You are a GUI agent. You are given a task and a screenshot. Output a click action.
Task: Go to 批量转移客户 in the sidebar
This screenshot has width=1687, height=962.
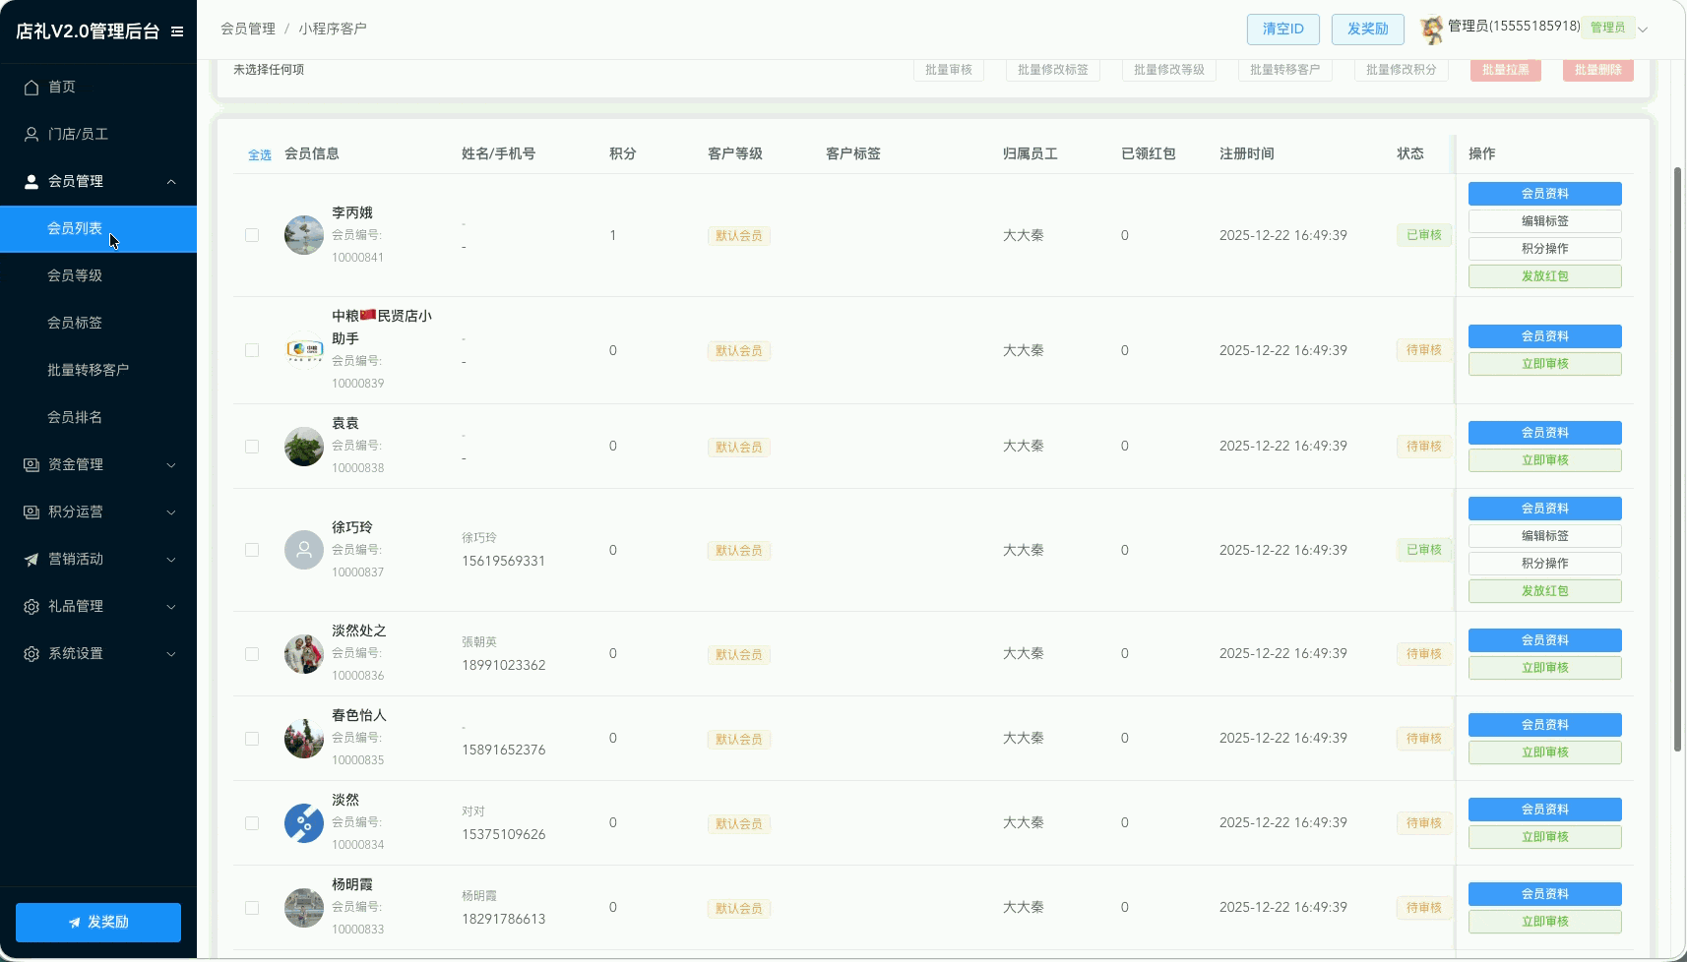tap(89, 370)
